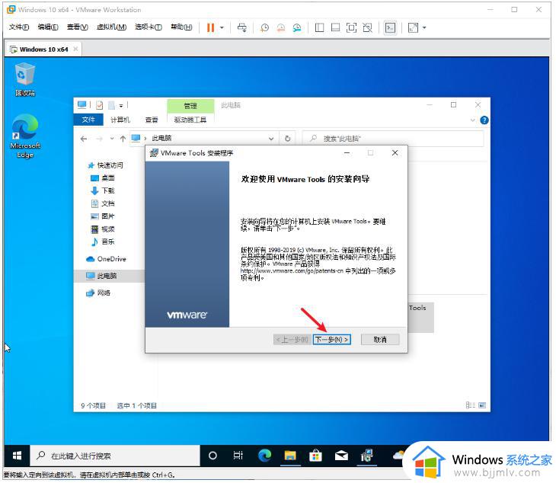This screenshot has height=483, width=556.
Task: Open the 文件(F) menu in VMware Workstation
Action: coord(19,27)
